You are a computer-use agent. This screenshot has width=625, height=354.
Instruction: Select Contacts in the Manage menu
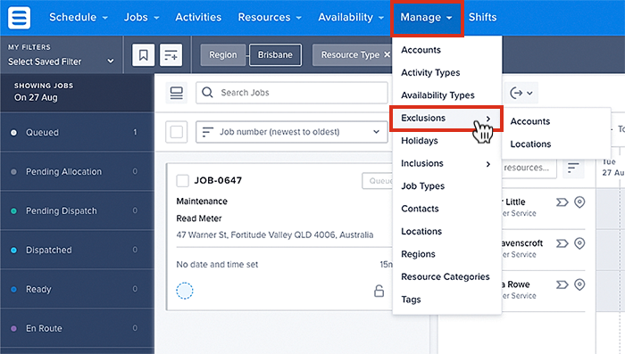420,209
